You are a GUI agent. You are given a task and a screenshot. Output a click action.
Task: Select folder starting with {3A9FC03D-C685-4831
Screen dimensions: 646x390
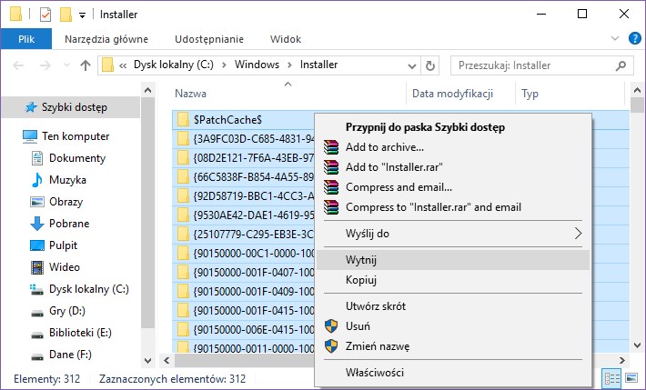254,139
